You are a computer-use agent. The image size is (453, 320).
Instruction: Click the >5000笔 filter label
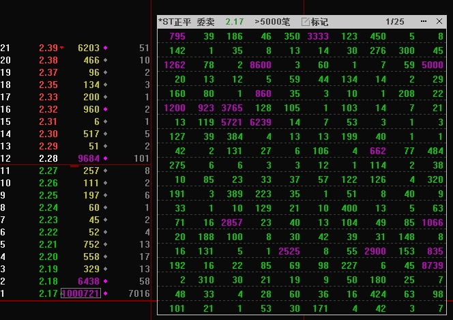[272, 22]
